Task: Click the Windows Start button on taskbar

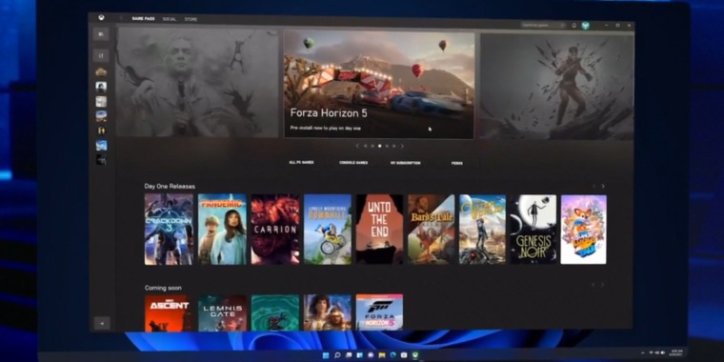Action: pyautogui.click(x=326, y=355)
